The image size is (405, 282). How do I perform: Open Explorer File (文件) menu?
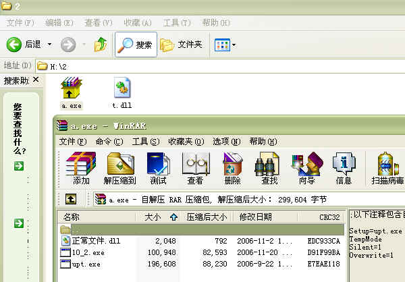[x=20, y=23]
